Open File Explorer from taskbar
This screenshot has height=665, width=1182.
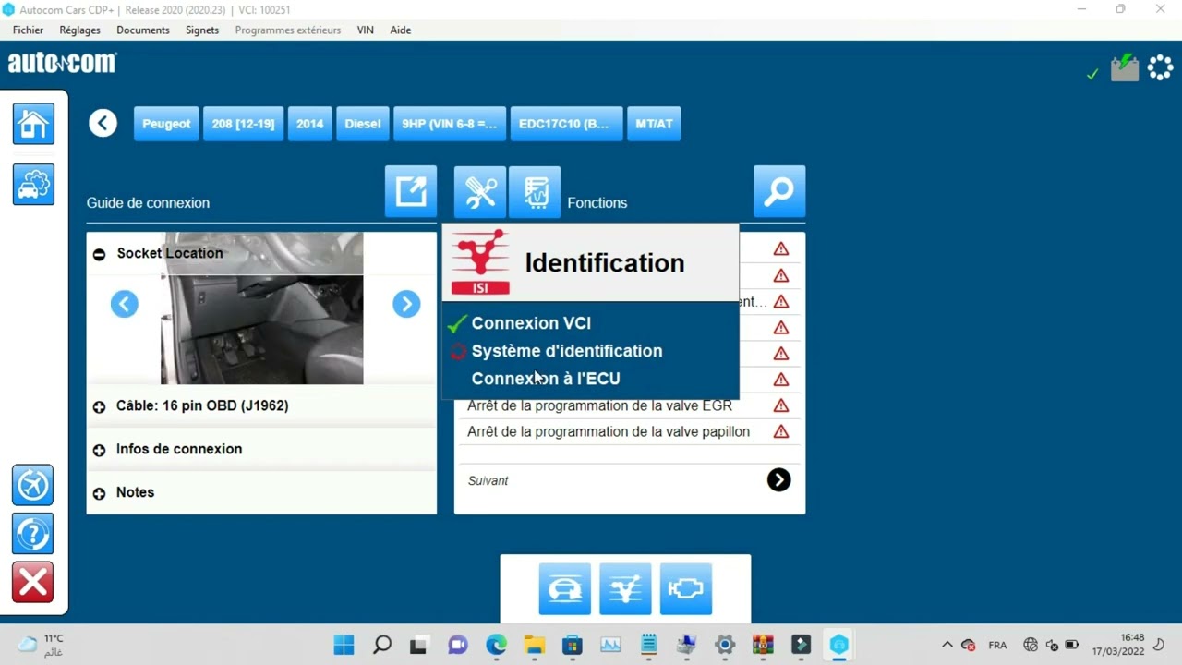pos(534,645)
